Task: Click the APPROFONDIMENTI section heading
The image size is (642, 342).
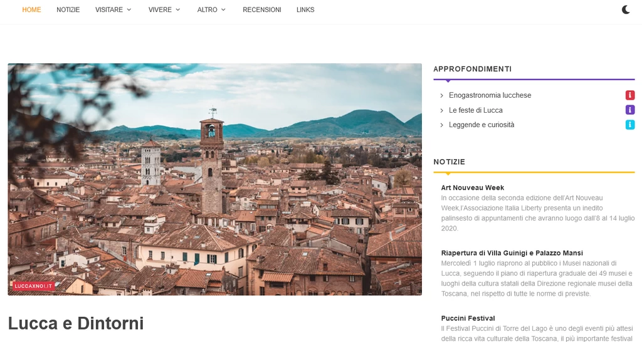Action: tap(473, 69)
